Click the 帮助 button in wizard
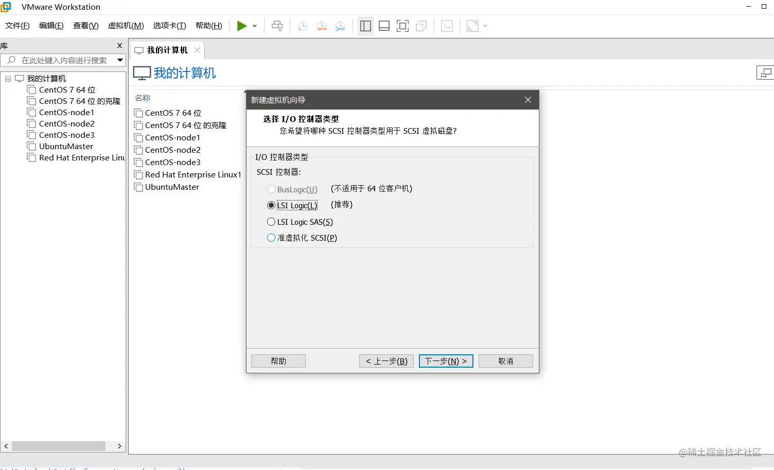774x470 pixels. click(278, 361)
